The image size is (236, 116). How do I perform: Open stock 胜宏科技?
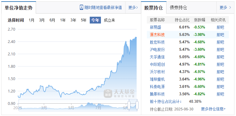[x=157, y=42]
